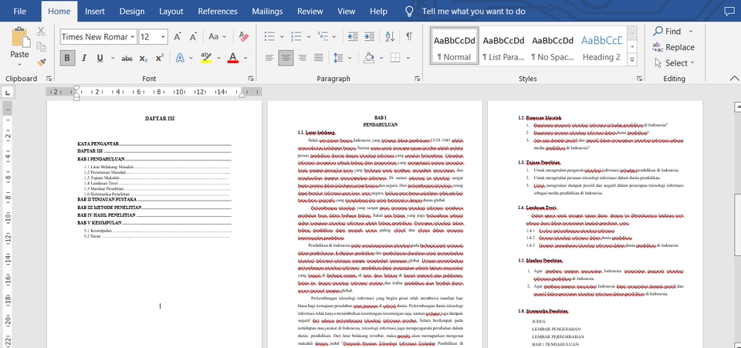Decrease paragraph indent

click(x=353, y=36)
